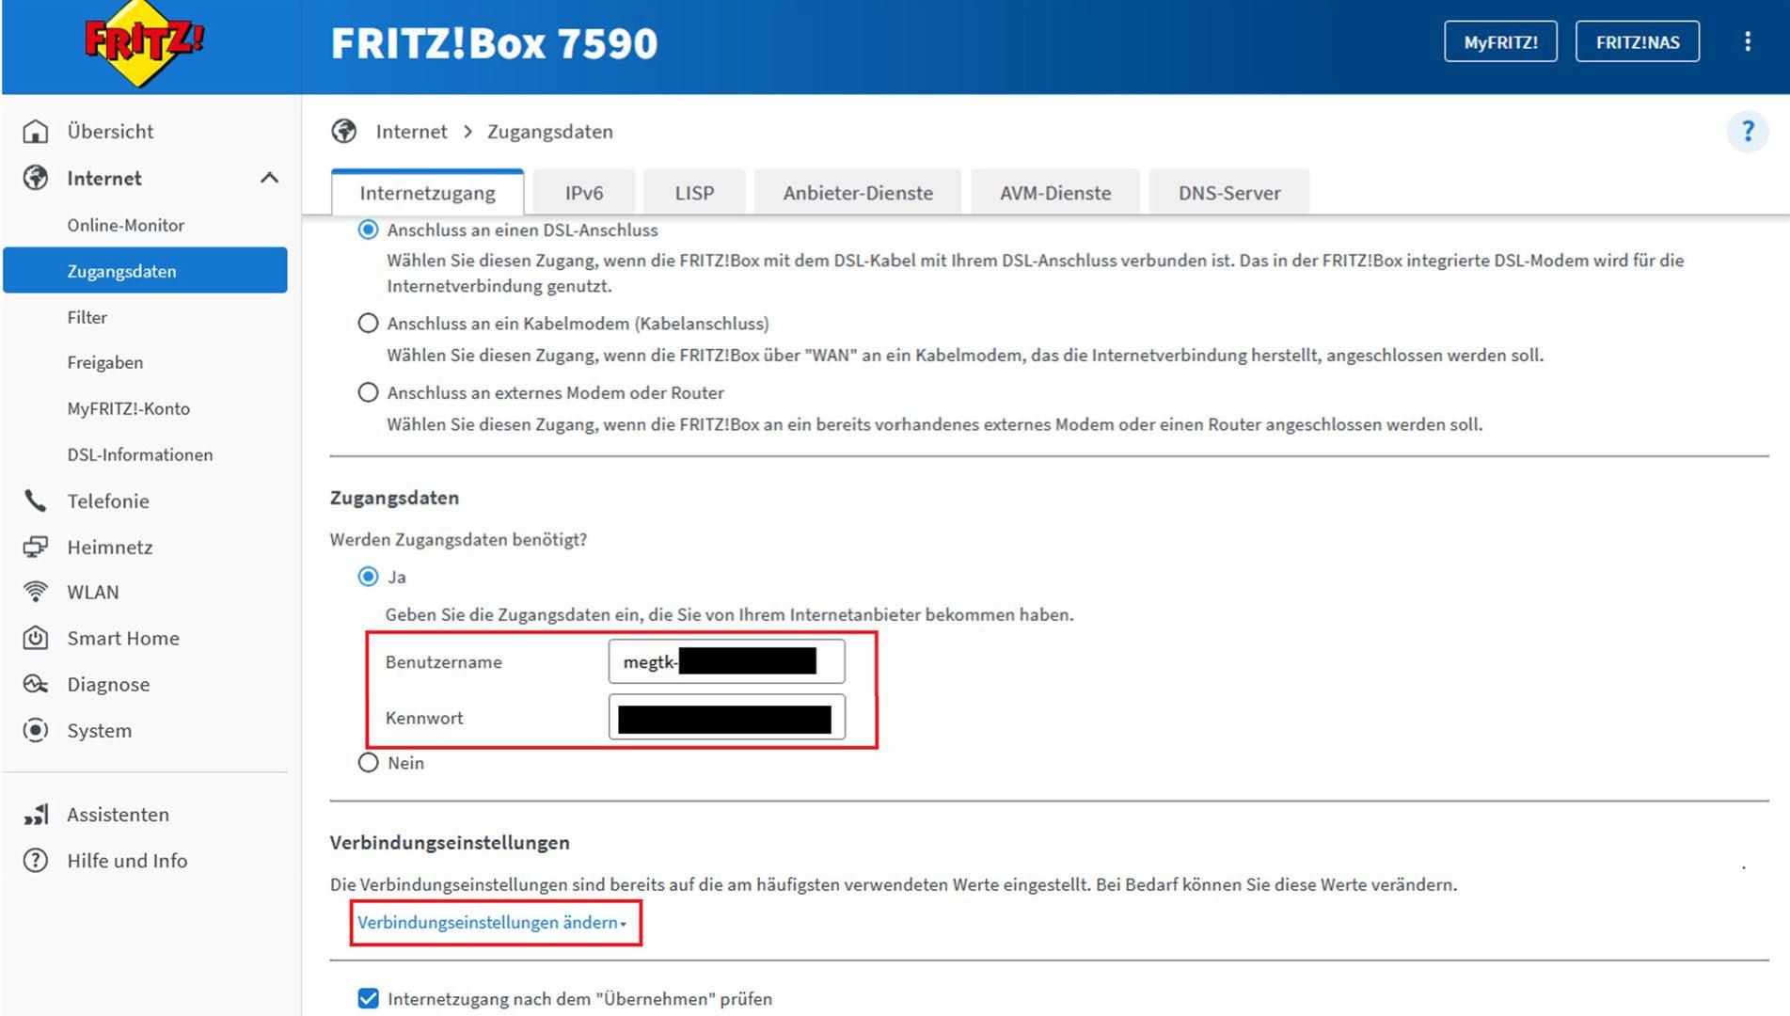
Task: Click the Internet globe sidebar icon
Action: [36, 178]
